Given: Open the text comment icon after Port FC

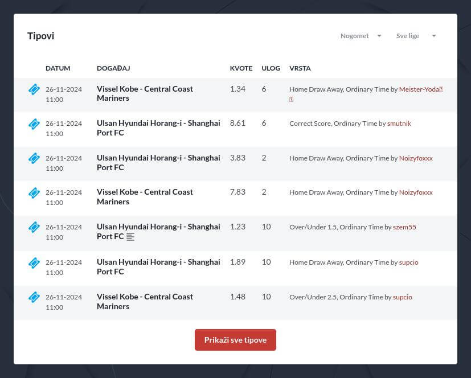Looking at the screenshot, I should 130,237.
